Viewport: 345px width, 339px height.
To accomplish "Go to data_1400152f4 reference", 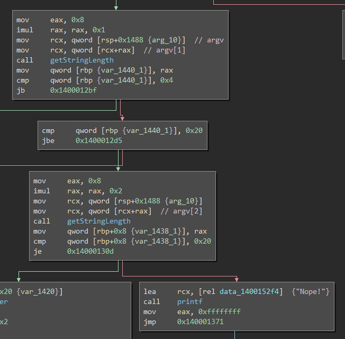I will 249,292.
